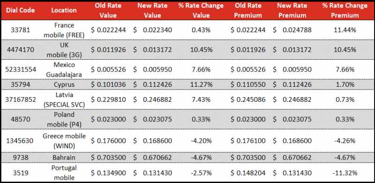
Task: Click the Cyprus location cell
Action: (64, 84)
